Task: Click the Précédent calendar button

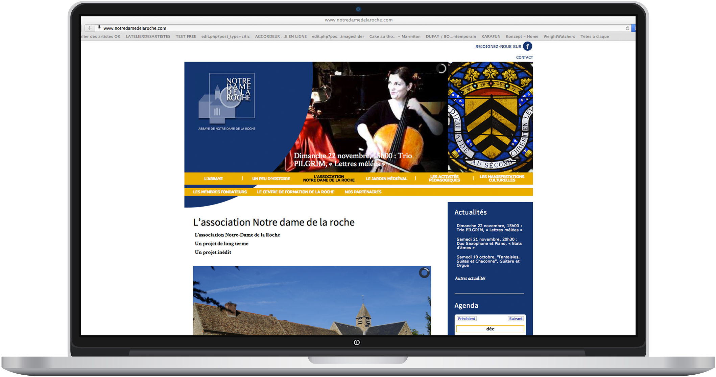Action: coord(467,319)
